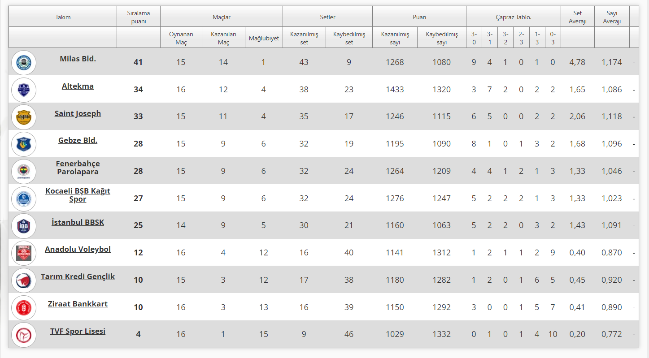Open the Ziraat Bankkart team link
Viewport: 649px width, 358px height.
pos(78,304)
